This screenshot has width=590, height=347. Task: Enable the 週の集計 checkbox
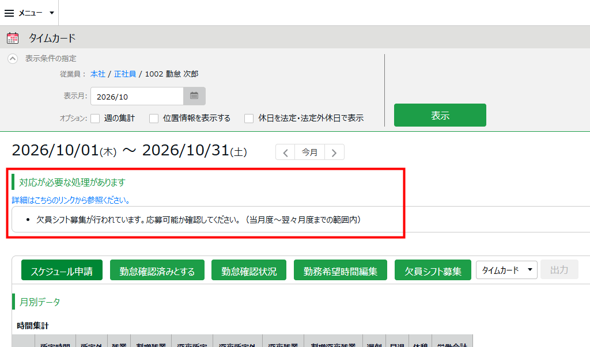(x=95, y=119)
